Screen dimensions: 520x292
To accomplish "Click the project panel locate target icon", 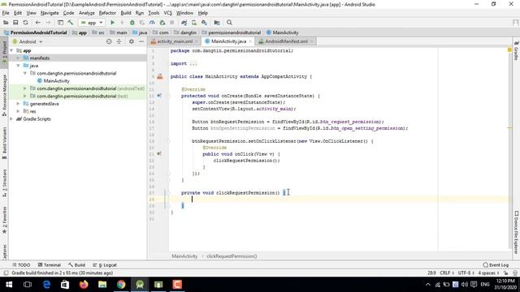I will pos(109,41).
